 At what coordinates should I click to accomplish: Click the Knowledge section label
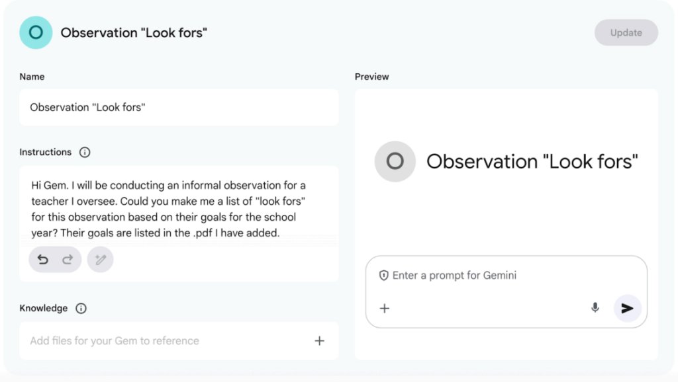(x=44, y=308)
